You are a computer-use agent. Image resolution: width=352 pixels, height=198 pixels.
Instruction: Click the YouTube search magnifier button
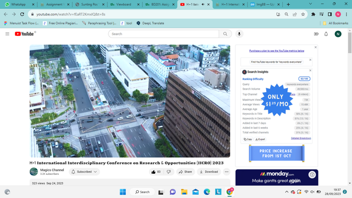pos(225,34)
